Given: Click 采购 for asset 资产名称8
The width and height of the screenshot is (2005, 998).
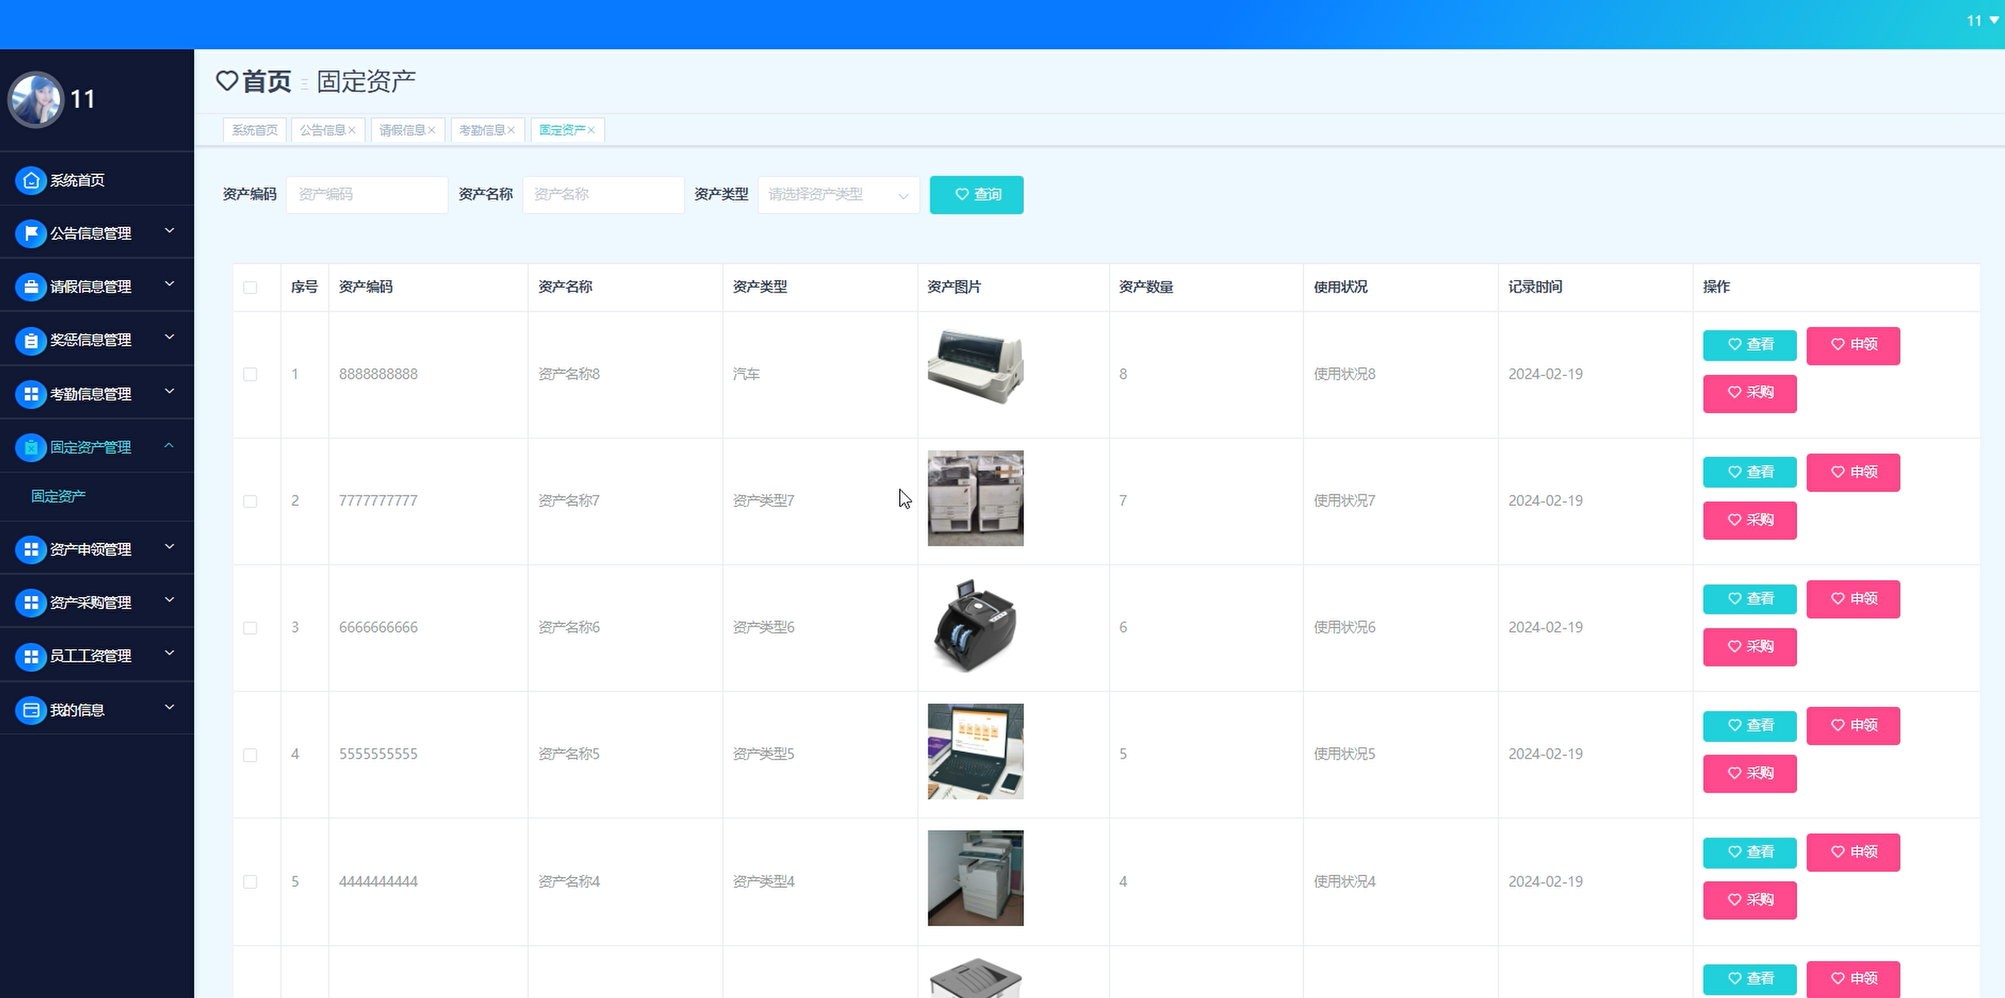Looking at the screenshot, I should tap(1750, 394).
